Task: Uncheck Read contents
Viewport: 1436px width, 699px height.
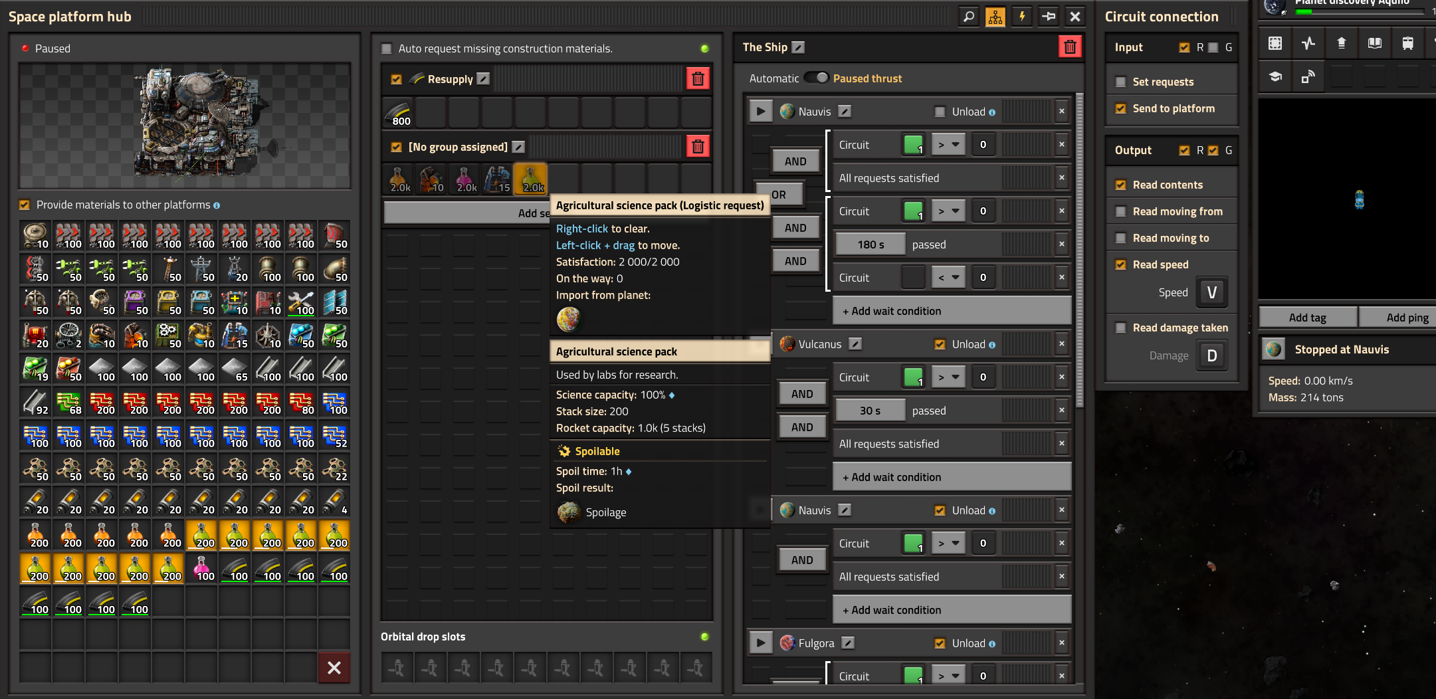Action: pos(1121,185)
